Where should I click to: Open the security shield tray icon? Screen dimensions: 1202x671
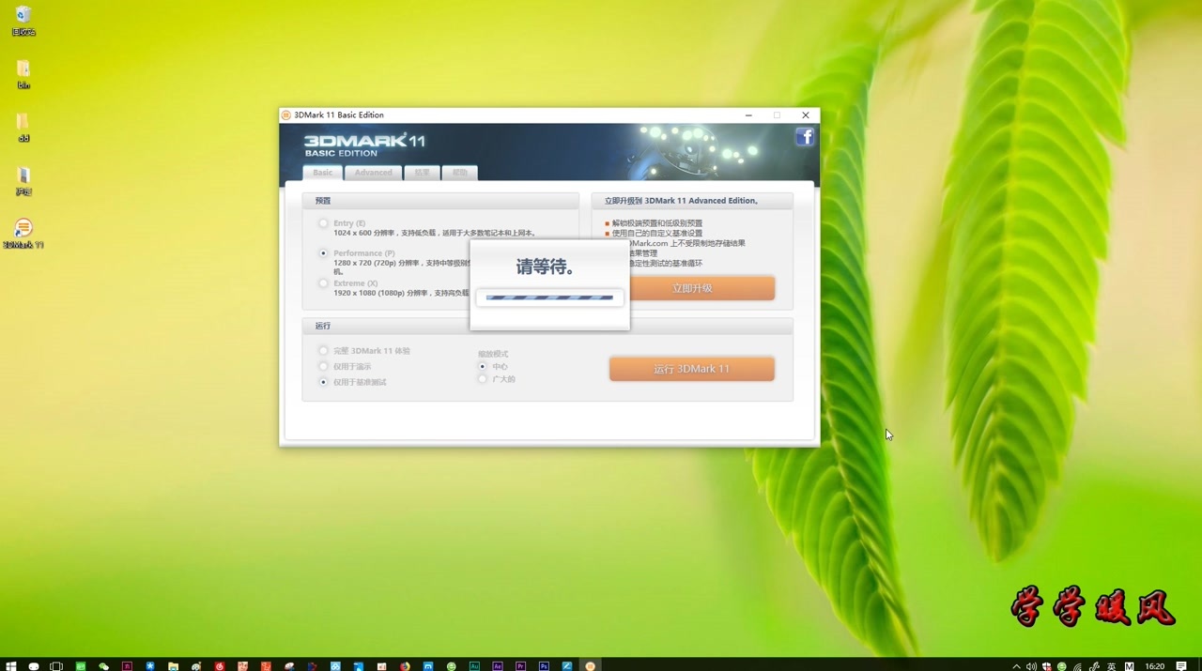click(1046, 666)
